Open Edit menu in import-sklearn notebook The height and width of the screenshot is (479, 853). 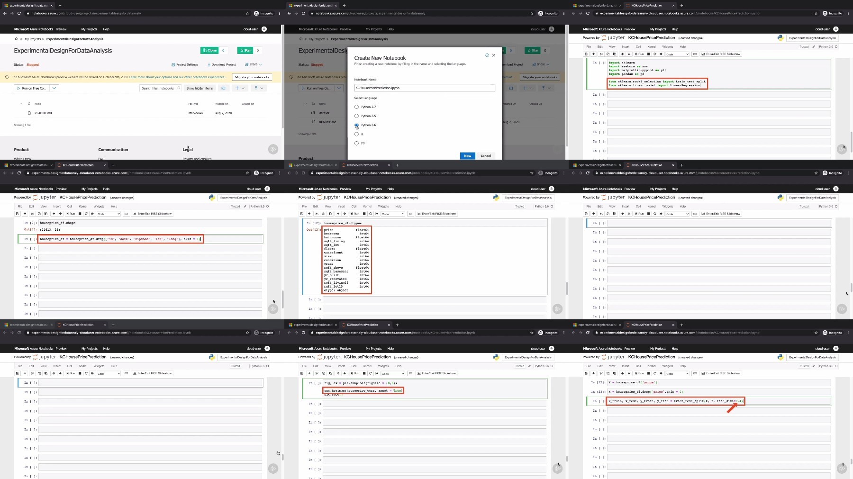tap(600, 46)
